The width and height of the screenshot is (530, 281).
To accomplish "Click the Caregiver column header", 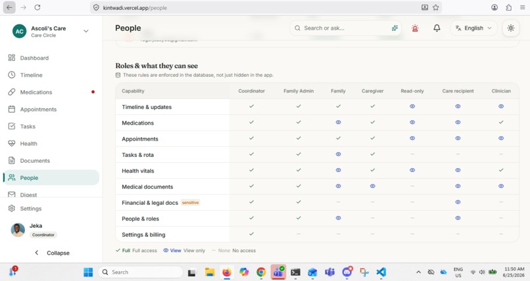I will (x=372, y=91).
